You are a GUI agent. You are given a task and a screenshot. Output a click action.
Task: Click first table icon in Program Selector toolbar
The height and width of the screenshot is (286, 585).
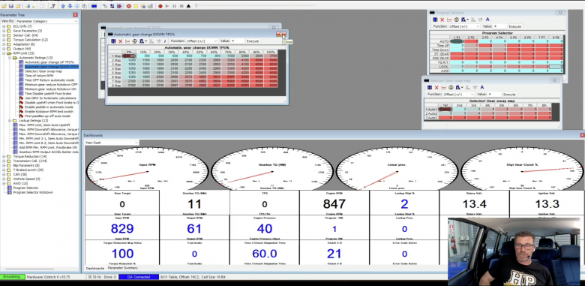pos(435,20)
